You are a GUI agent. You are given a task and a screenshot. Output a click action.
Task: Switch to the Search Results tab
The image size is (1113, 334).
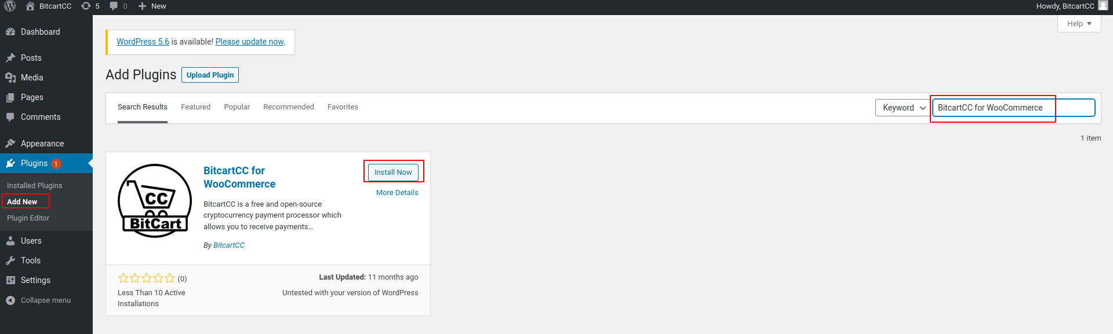143,107
